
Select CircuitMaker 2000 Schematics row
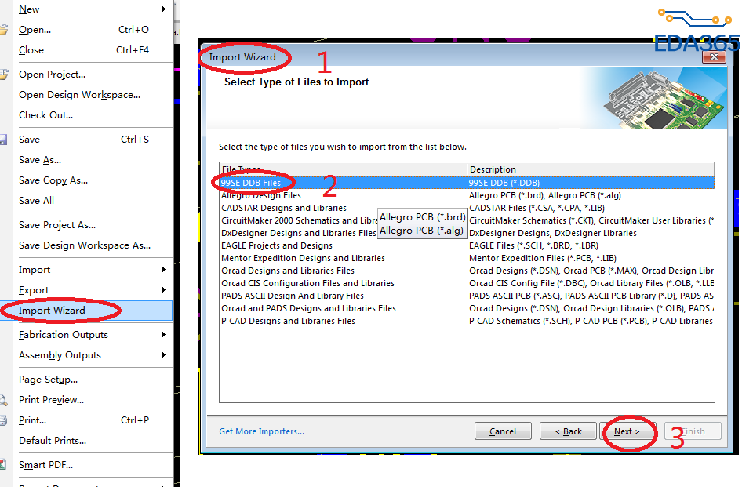(467, 220)
